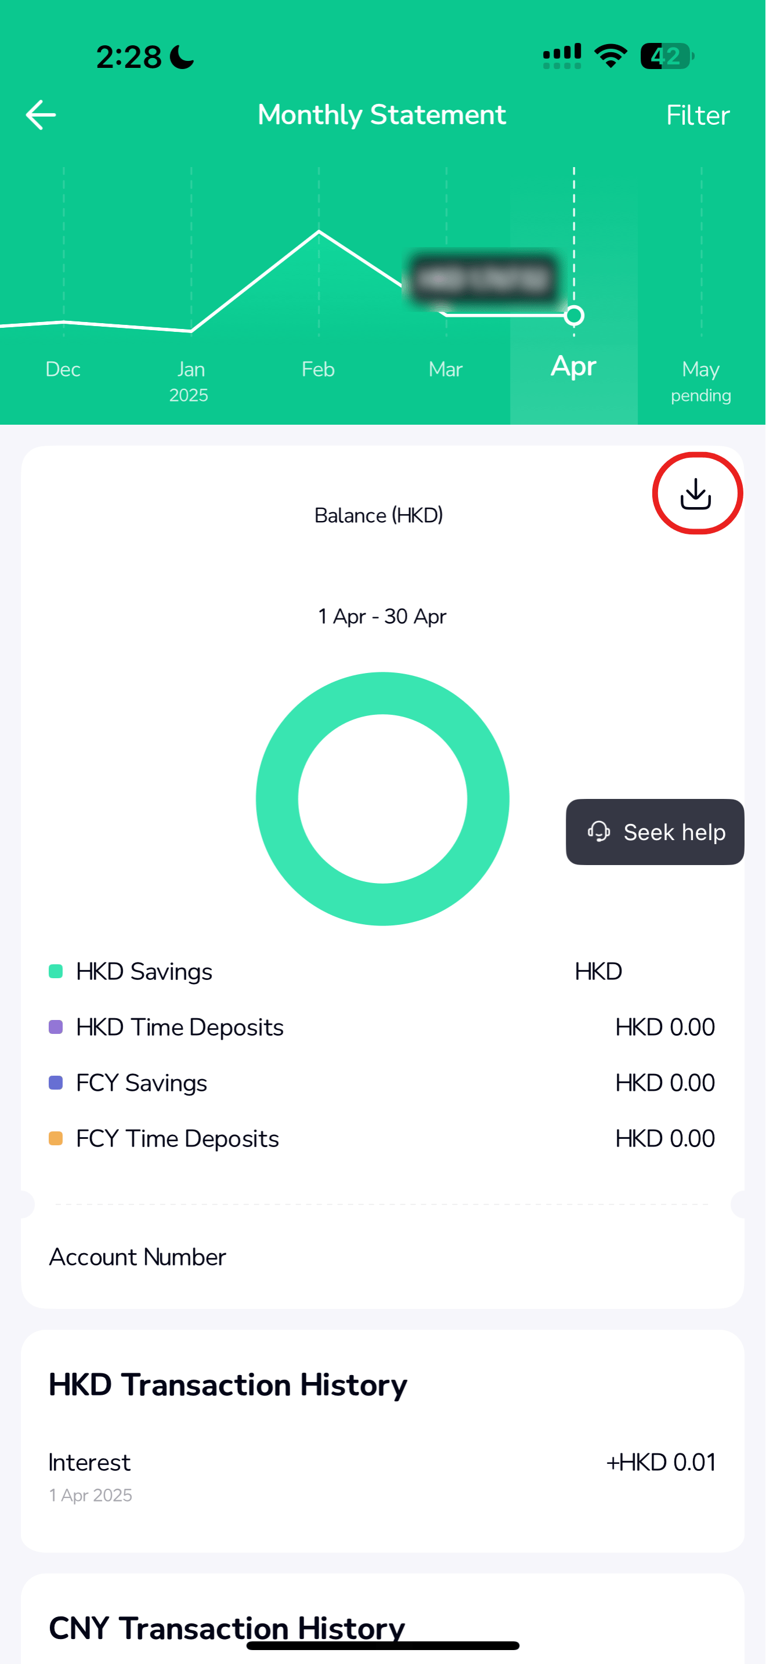
Task: Tap the green HKD Savings legend swatch
Action: tap(56, 971)
